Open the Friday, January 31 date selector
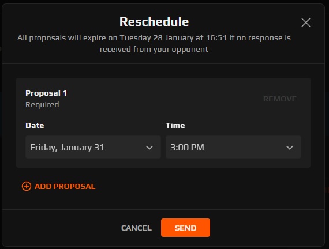The width and height of the screenshot is (329, 249). click(x=93, y=147)
